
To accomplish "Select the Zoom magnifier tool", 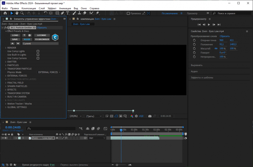I will pos(22,13).
